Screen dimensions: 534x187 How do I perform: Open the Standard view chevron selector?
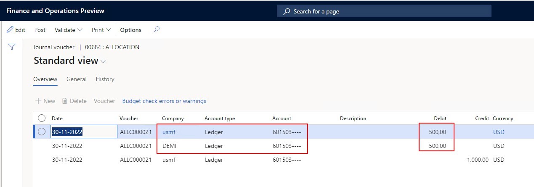click(x=104, y=61)
